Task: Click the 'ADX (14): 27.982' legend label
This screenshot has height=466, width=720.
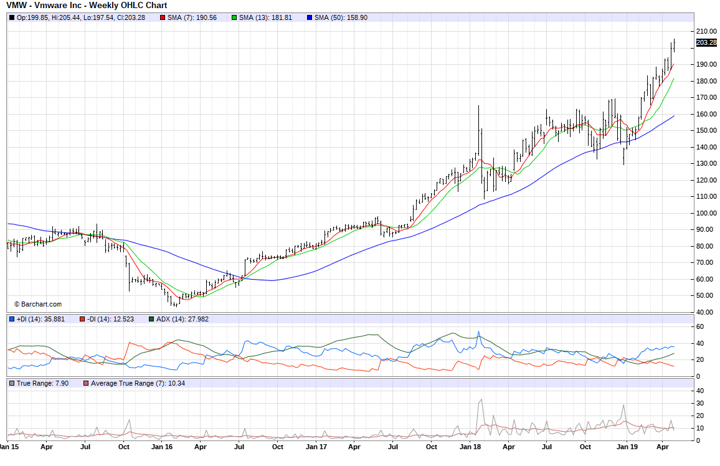Action: tap(182, 319)
